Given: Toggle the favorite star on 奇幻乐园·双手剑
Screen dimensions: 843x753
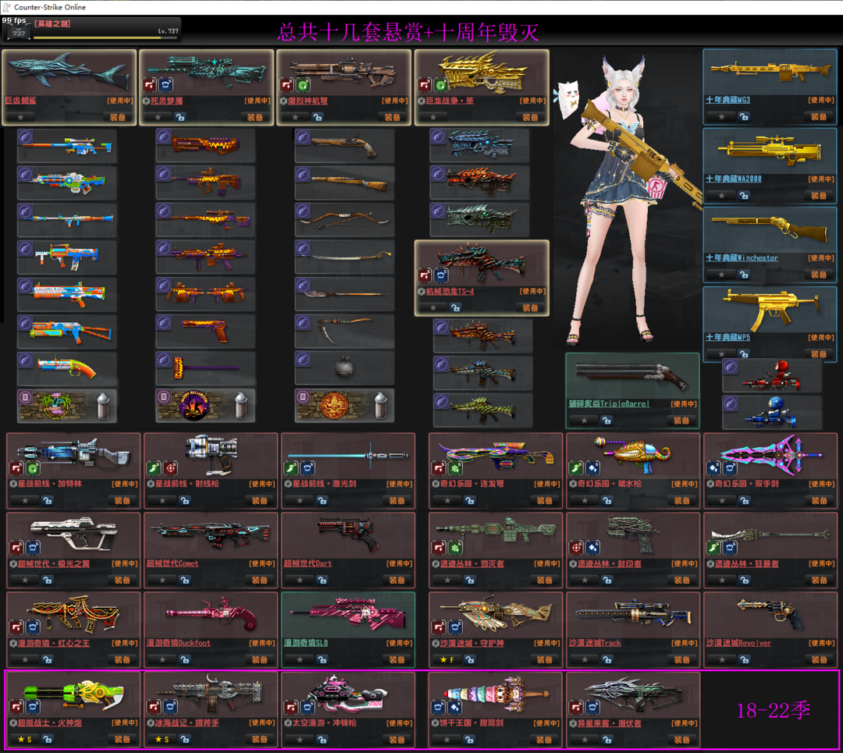Looking at the screenshot, I should [x=721, y=500].
